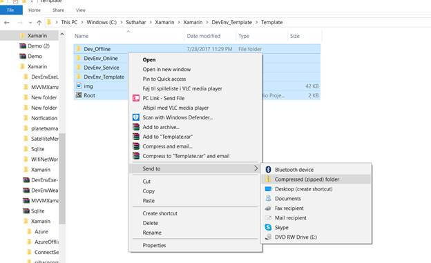Select Compress to "Template.rar" and email
Image resolution: width=431 pixels, height=263 pixels.
tap(195, 156)
